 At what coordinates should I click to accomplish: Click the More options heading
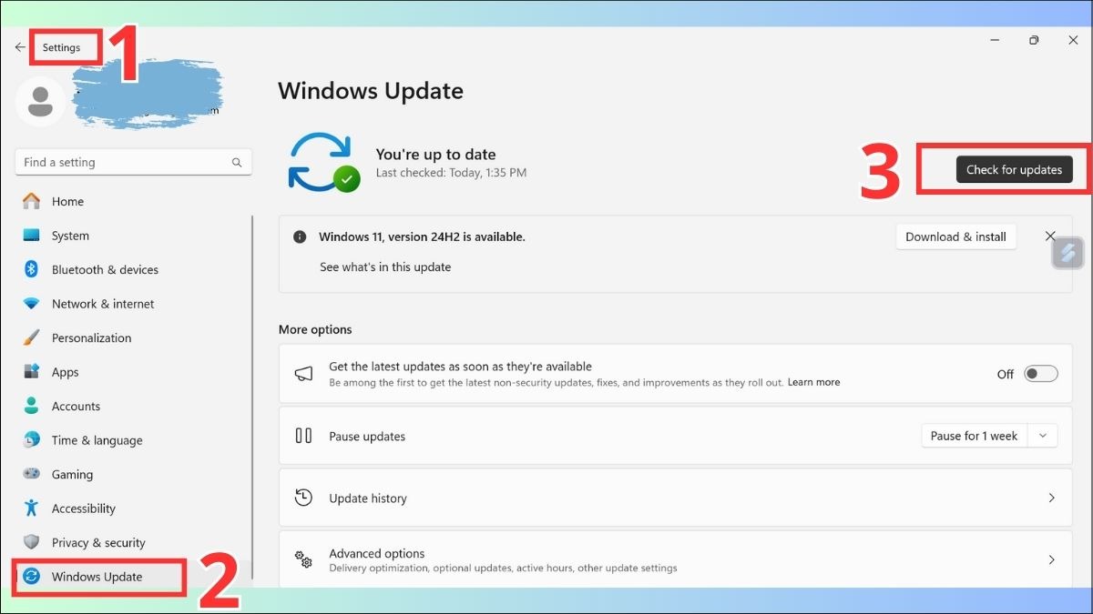pyautogui.click(x=315, y=329)
